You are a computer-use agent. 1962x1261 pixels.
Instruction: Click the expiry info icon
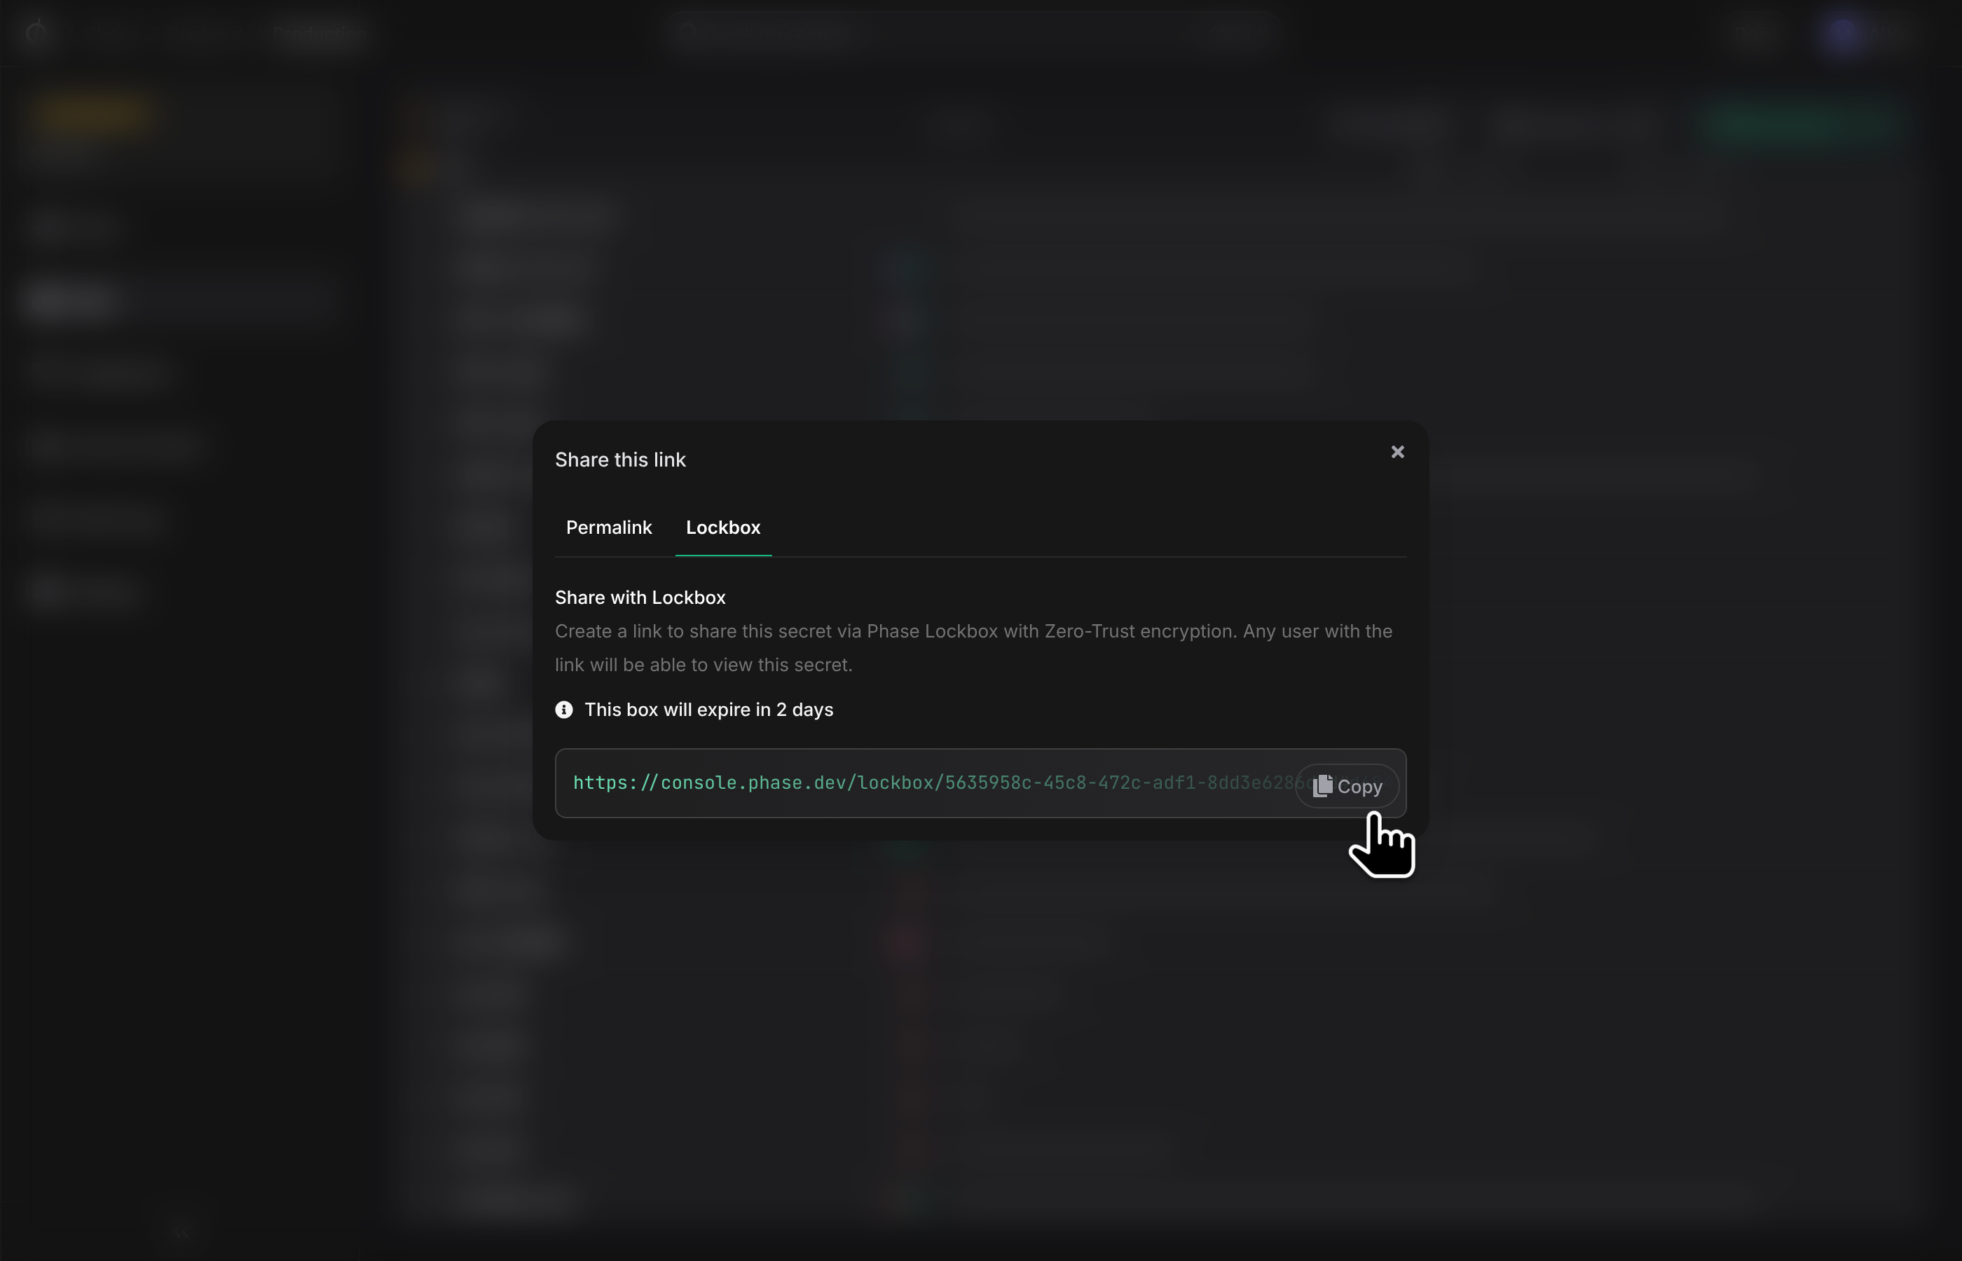[x=563, y=710]
